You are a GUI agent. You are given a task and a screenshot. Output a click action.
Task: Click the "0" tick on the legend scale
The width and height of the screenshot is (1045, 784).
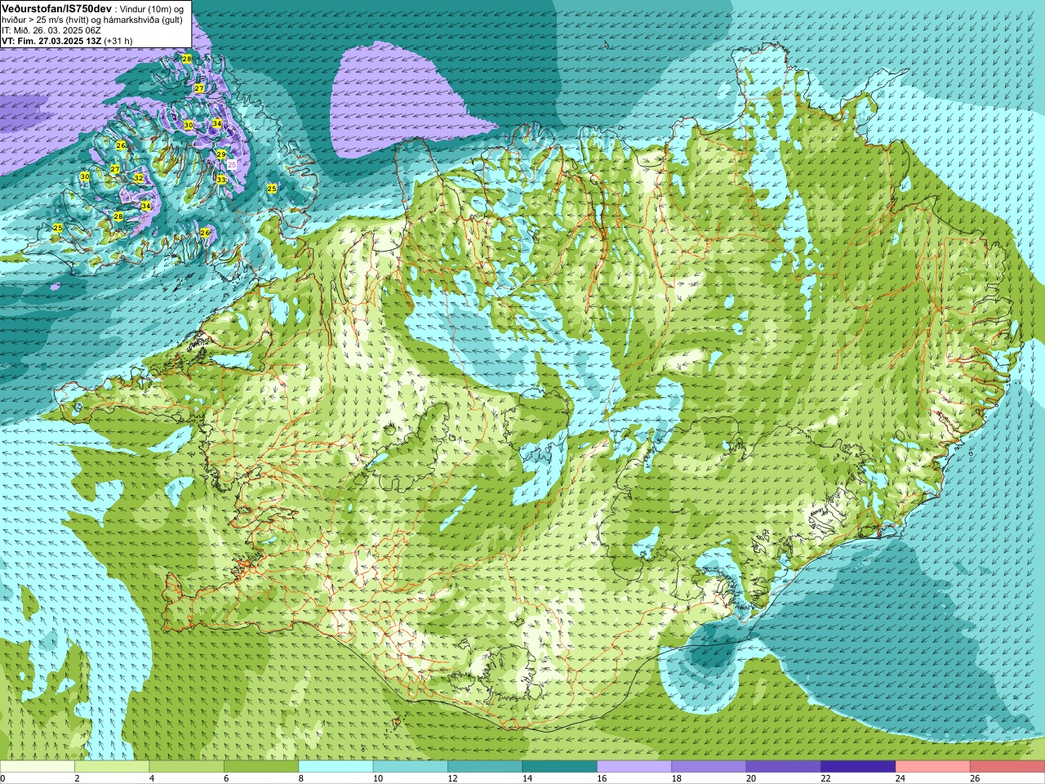click(2, 778)
